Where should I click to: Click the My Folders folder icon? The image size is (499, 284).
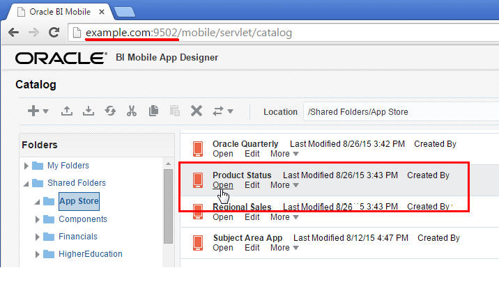(x=38, y=166)
